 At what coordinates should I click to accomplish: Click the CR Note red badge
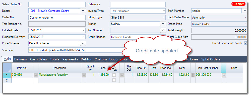(238, 4)
